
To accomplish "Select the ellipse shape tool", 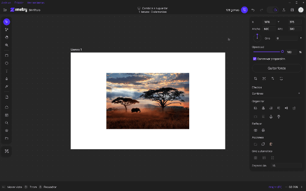I will coord(7,63).
